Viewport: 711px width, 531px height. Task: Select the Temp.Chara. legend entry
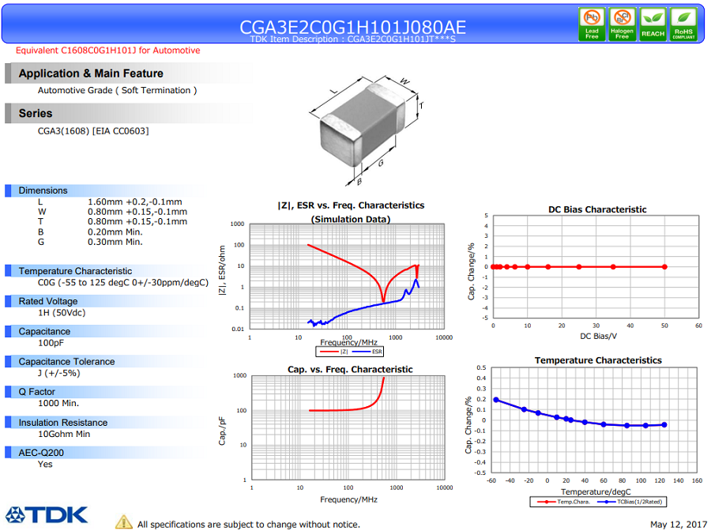563,502
